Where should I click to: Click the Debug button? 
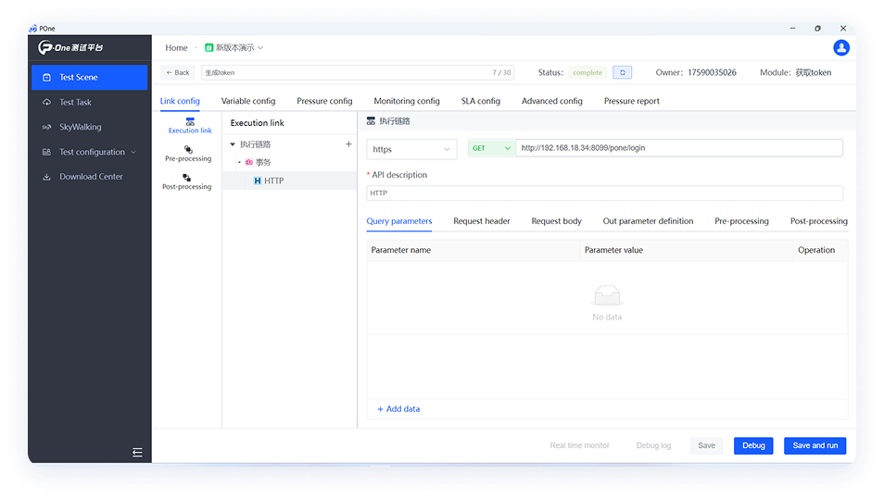click(753, 445)
